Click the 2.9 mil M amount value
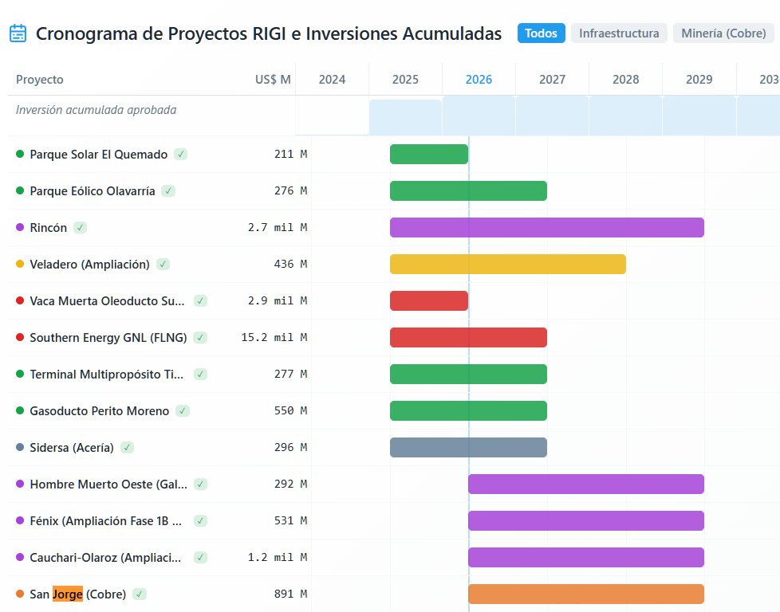Image resolution: width=780 pixels, height=612 pixels. (278, 300)
